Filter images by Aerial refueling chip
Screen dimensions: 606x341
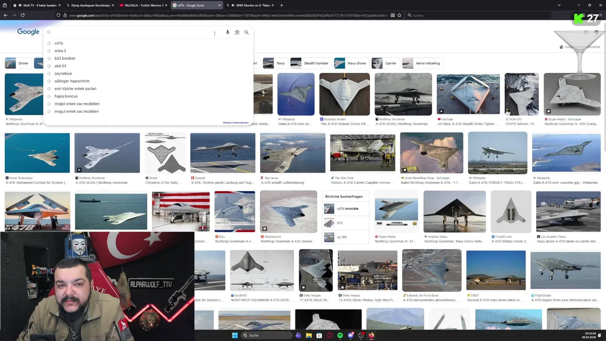point(422,63)
